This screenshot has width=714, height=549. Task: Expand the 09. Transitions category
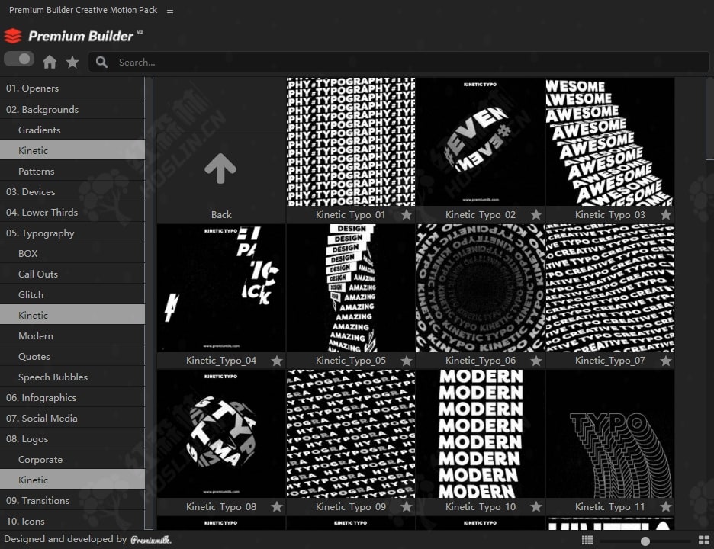click(72, 500)
